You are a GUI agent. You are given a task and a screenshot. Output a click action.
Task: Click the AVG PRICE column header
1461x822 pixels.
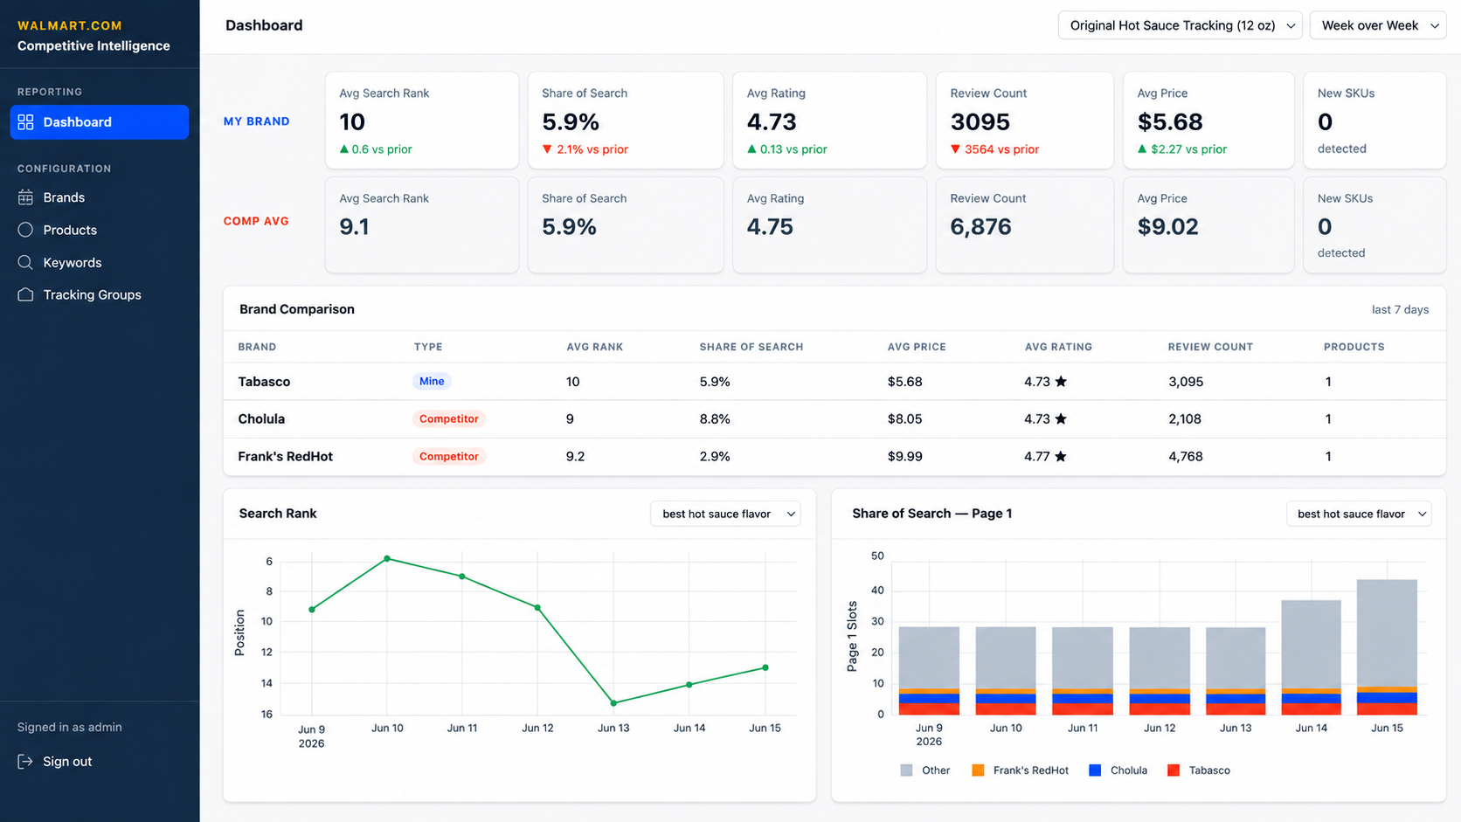click(917, 347)
